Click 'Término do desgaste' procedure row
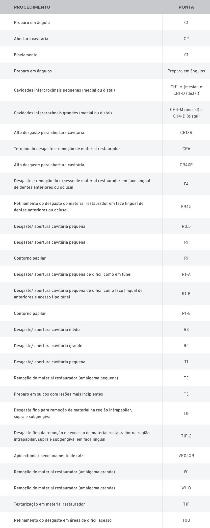210x528 pixels. coord(67,149)
